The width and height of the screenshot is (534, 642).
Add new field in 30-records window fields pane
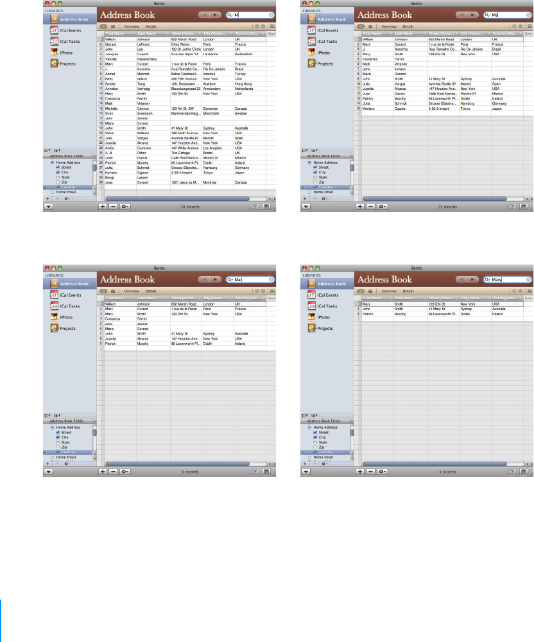48,198
